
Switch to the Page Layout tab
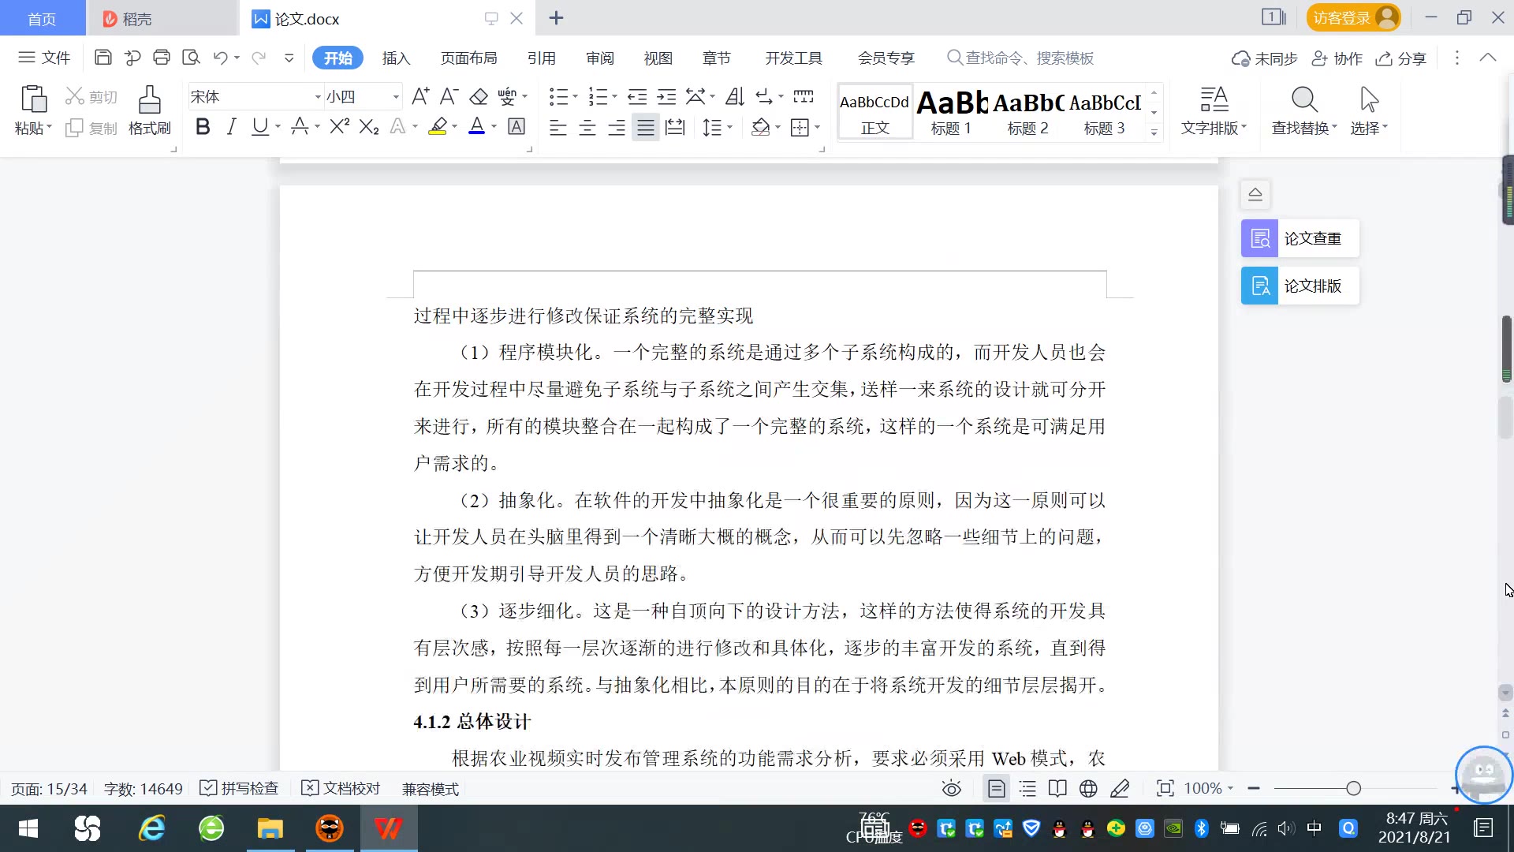pyautogui.click(x=468, y=58)
